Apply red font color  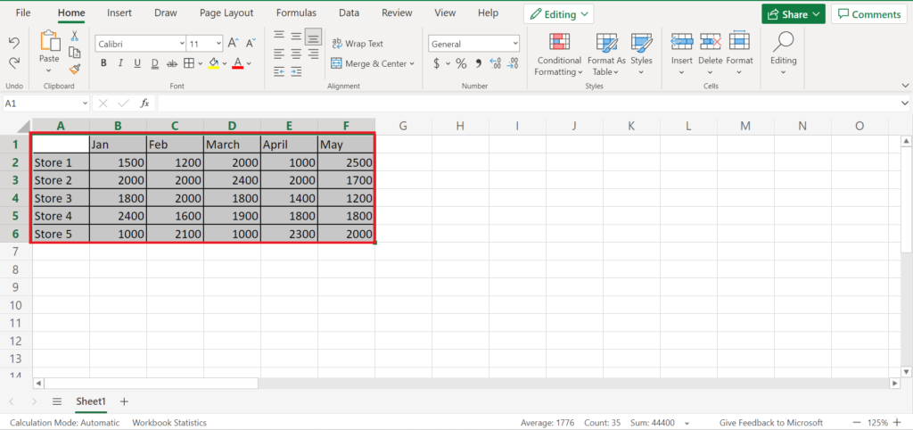[x=237, y=63]
